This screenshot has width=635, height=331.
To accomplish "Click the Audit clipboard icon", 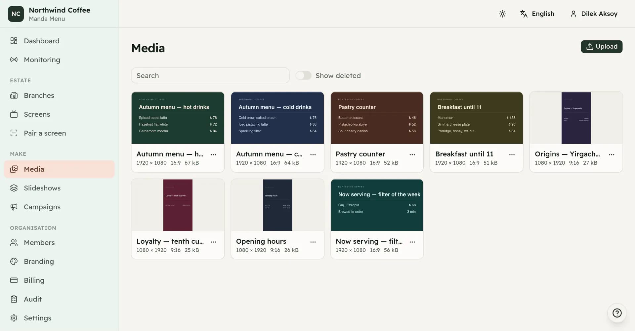I will pos(14,299).
